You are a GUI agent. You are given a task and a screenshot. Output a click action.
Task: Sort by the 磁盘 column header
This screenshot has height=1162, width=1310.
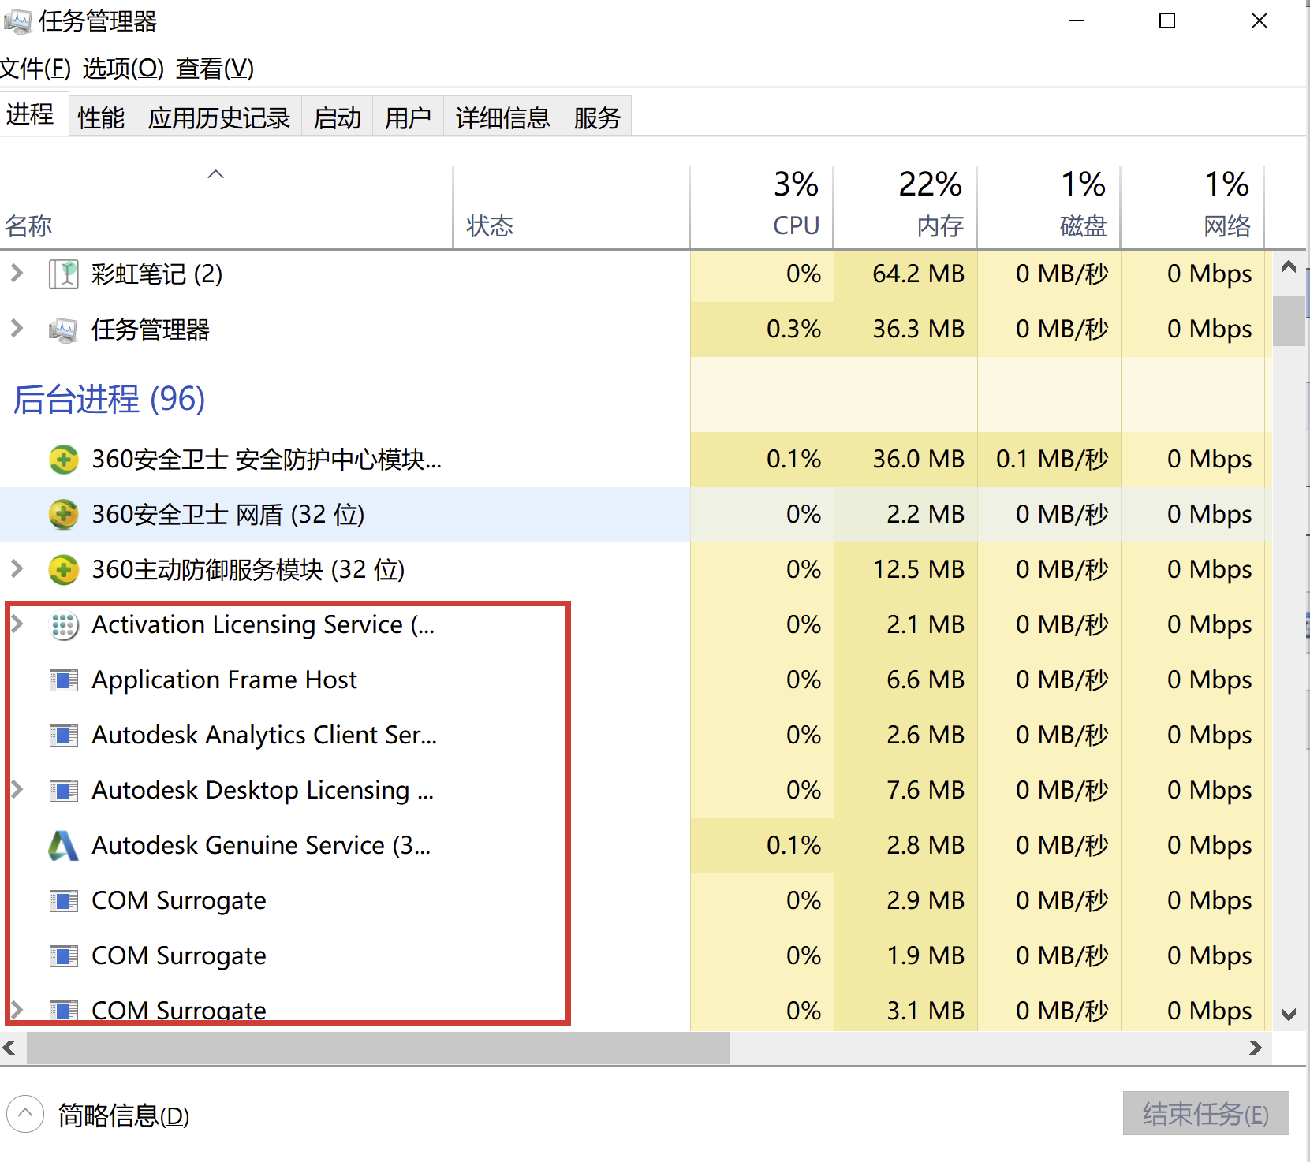1049,208
